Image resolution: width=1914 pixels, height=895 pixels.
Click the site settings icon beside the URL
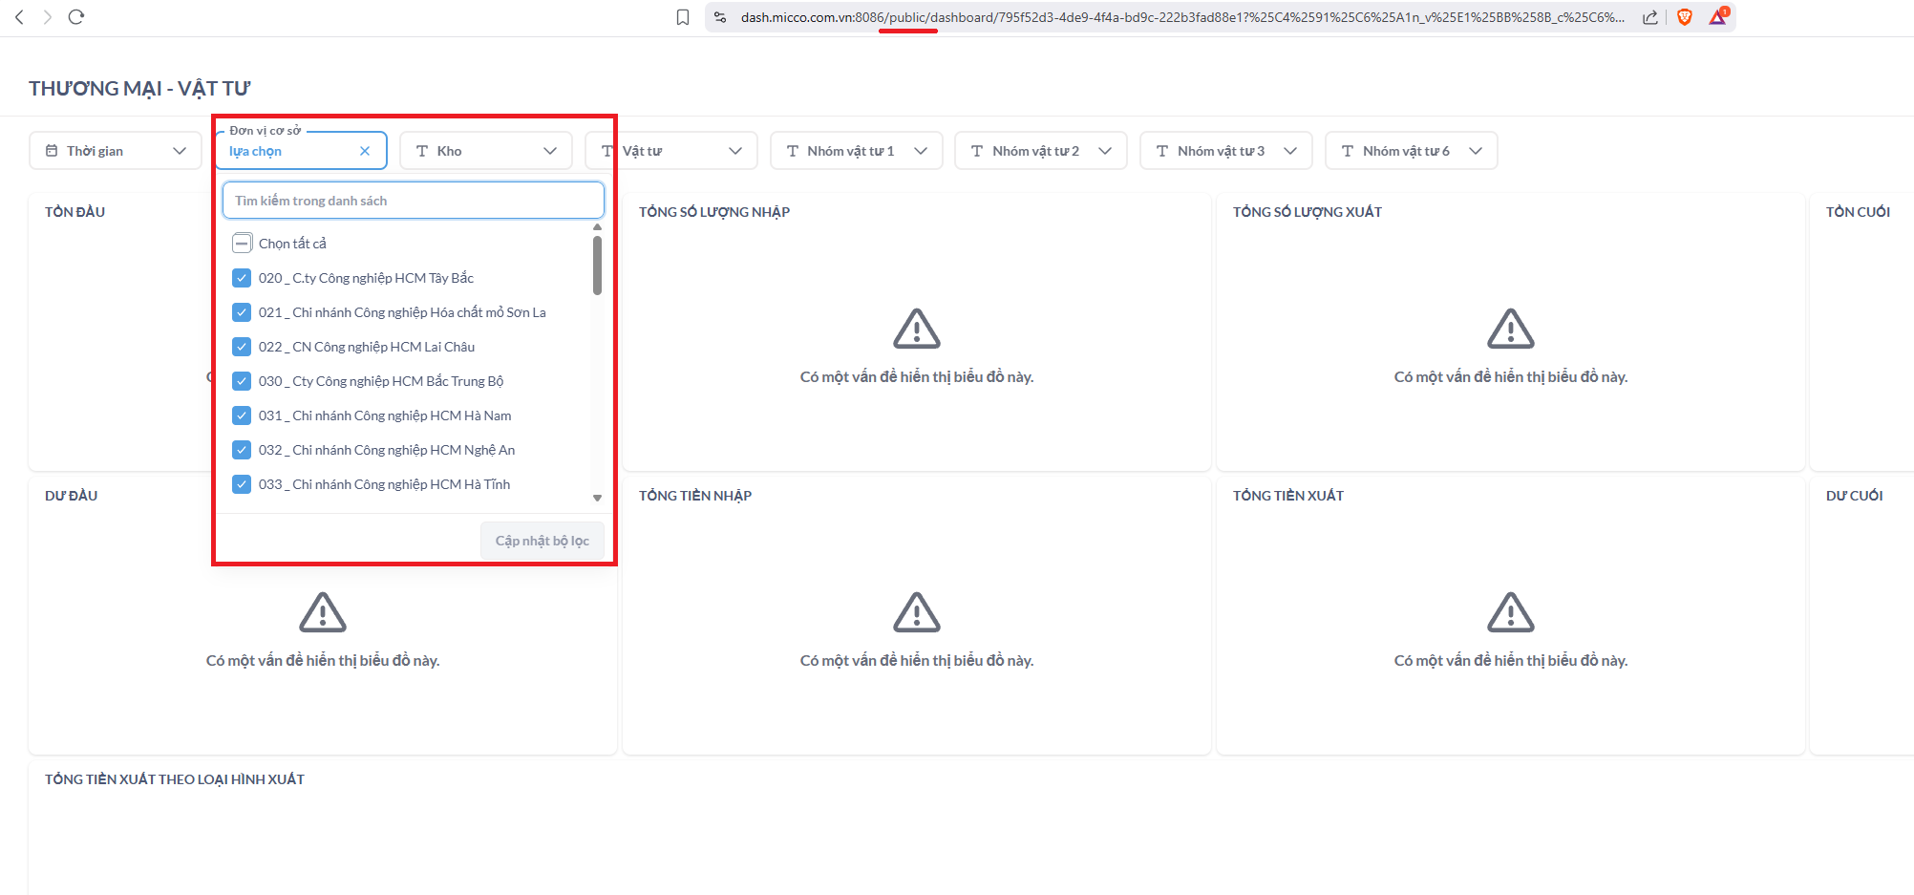point(721,17)
